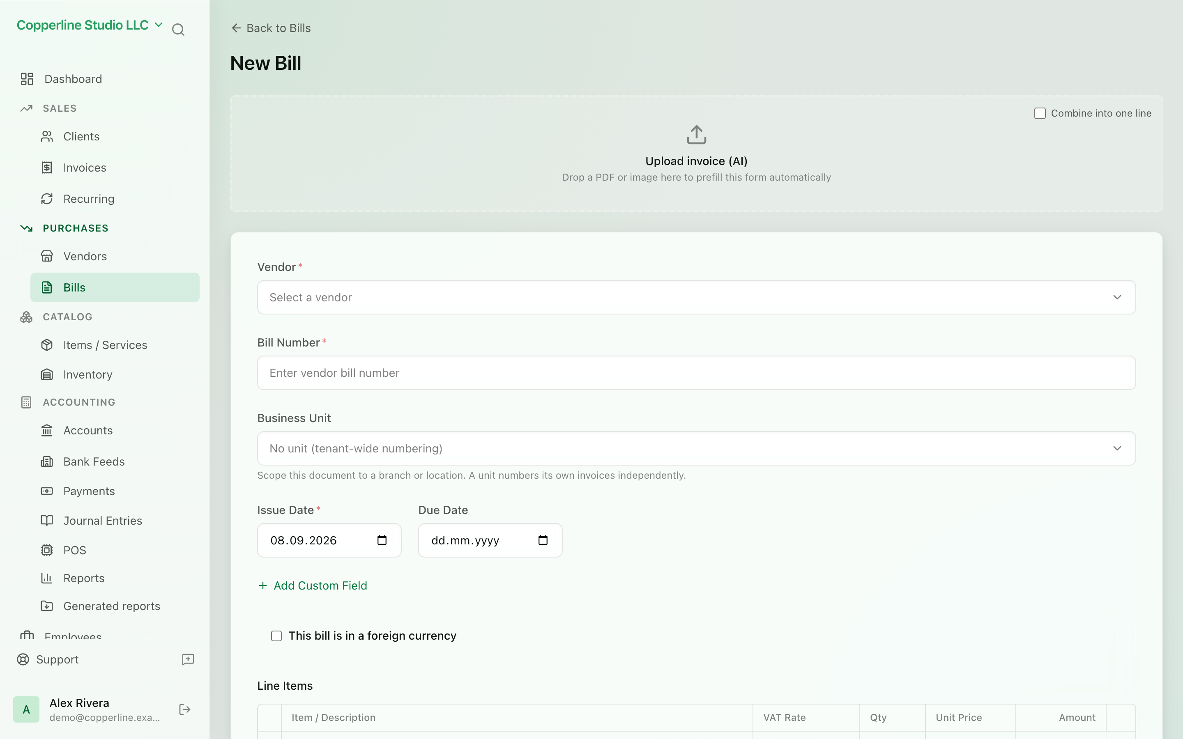The width and height of the screenshot is (1183, 739).
Task: Click the POS chip icon
Action: (x=47, y=550)
